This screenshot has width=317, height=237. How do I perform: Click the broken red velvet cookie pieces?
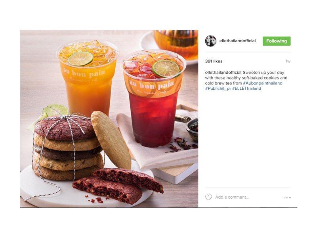(x=118, y=185)
